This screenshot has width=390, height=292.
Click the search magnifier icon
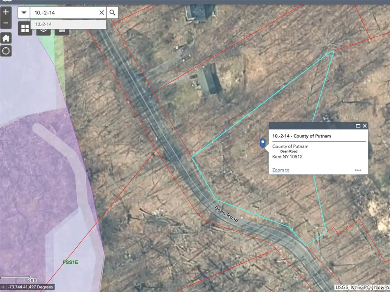pos(112,12)
